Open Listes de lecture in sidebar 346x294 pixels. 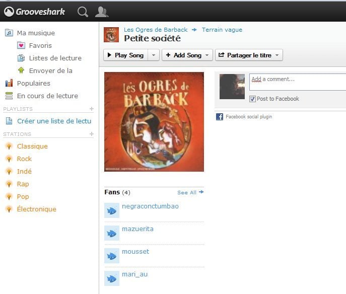55,58
